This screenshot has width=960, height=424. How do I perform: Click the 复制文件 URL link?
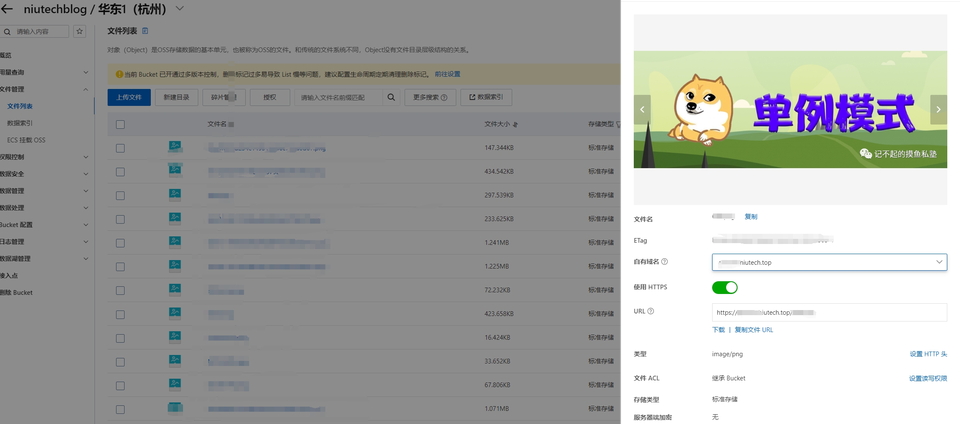point(754,330)
